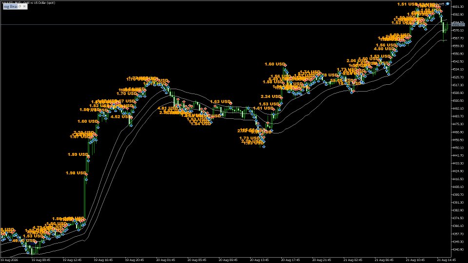468x263 pixels.
Task: Click the highlighted current price label 4580.07
Action: click(458, 24)
